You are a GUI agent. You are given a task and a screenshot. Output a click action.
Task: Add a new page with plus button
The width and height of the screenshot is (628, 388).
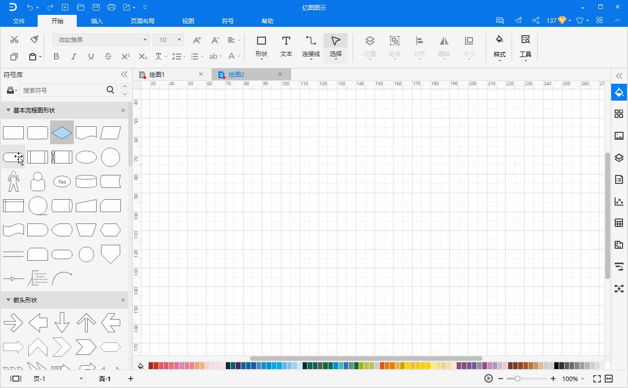(x=131, y=379)
